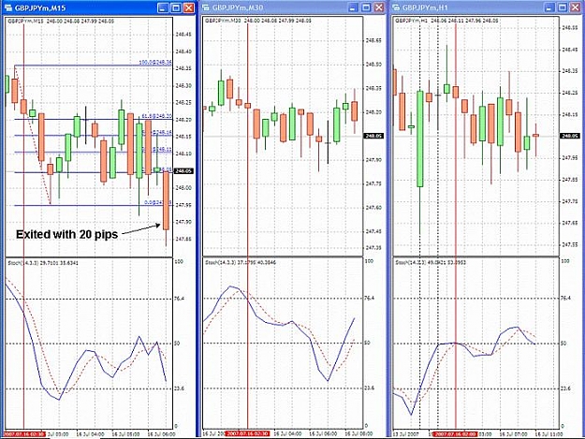This screenshot has width=585, height=439.
Task: Click the 248.05 current price tag in M30 chart
Action: pos(373,136)
